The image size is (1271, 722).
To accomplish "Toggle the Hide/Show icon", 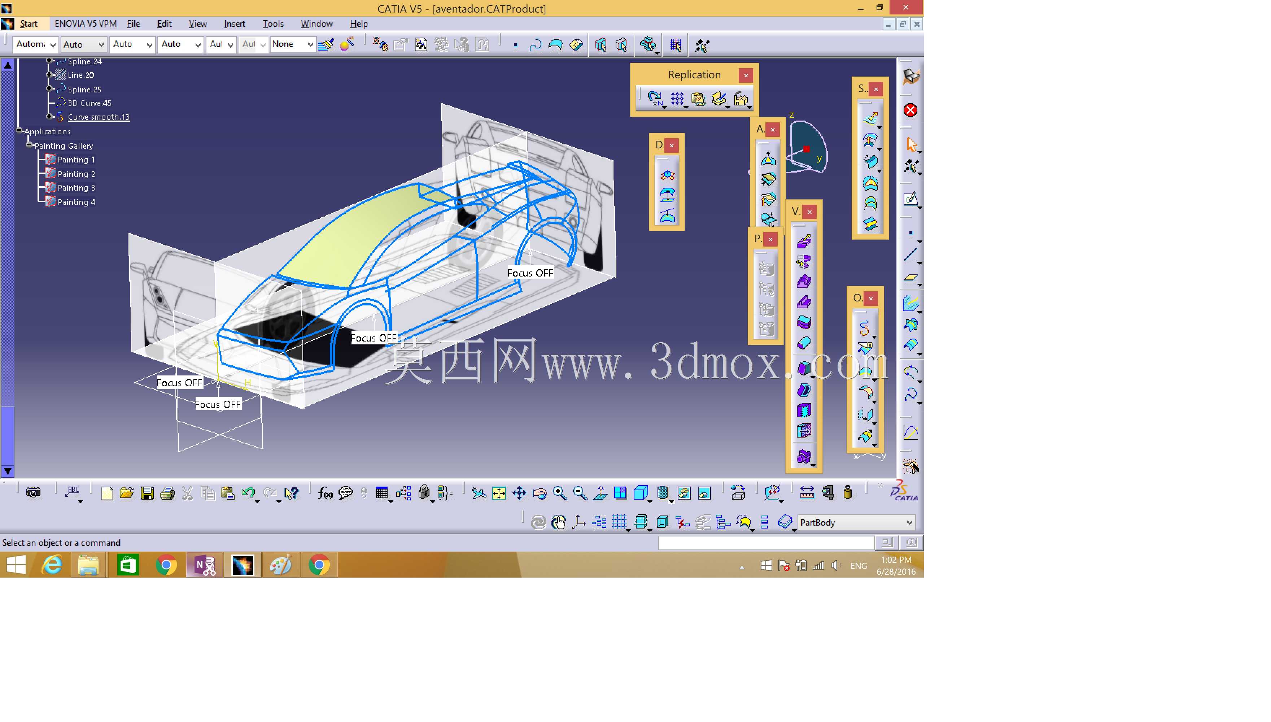I will [683, 493].
